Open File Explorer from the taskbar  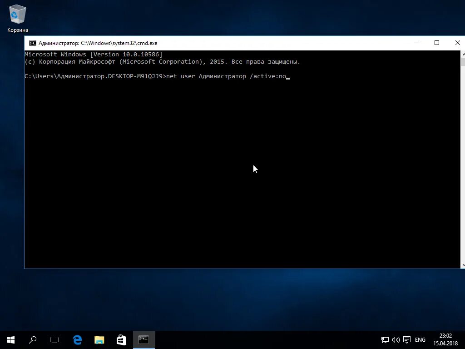click(x=99, y=339)
